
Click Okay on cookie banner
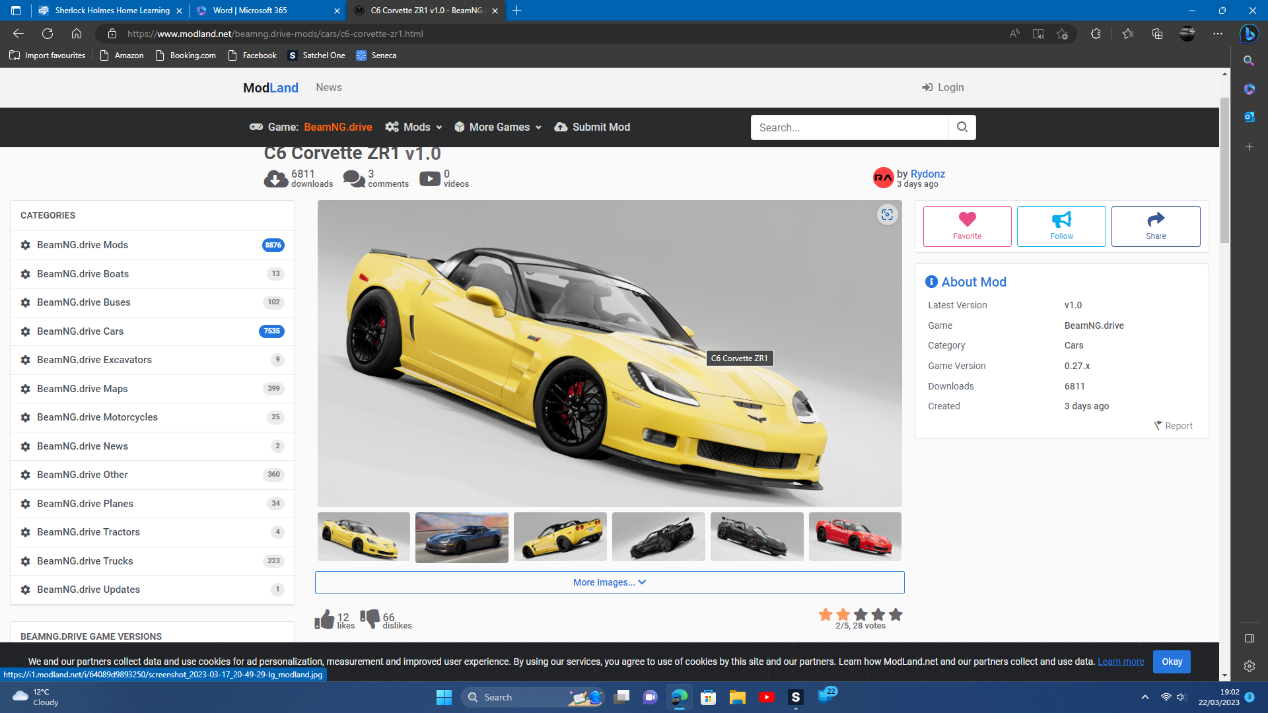1172,662
